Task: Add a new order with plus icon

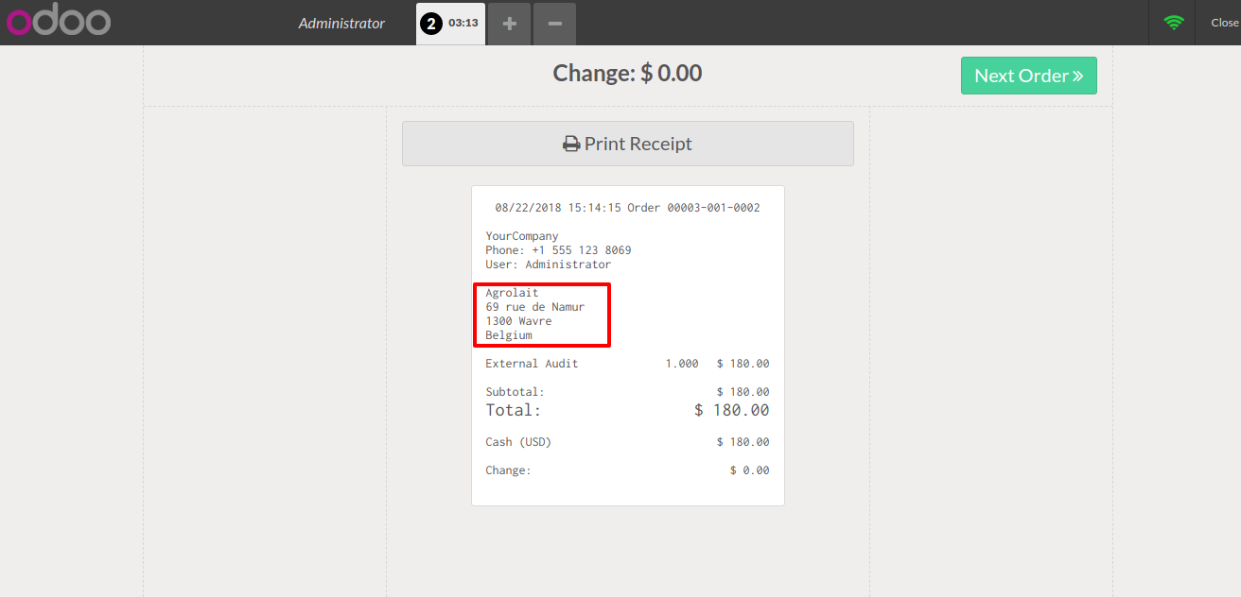Action: tap(510, 24)
